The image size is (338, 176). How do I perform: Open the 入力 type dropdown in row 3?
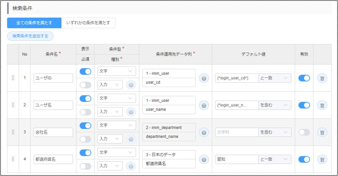[110, 139]
